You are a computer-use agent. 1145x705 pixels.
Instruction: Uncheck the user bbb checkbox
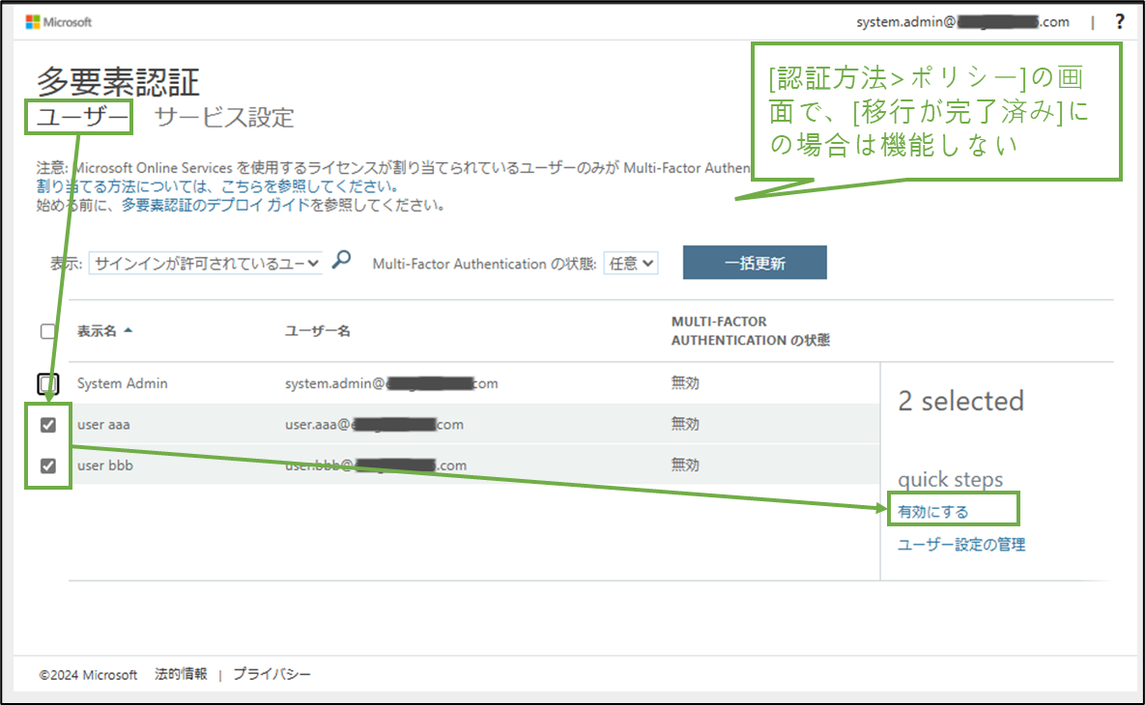(x=48, y=465)
